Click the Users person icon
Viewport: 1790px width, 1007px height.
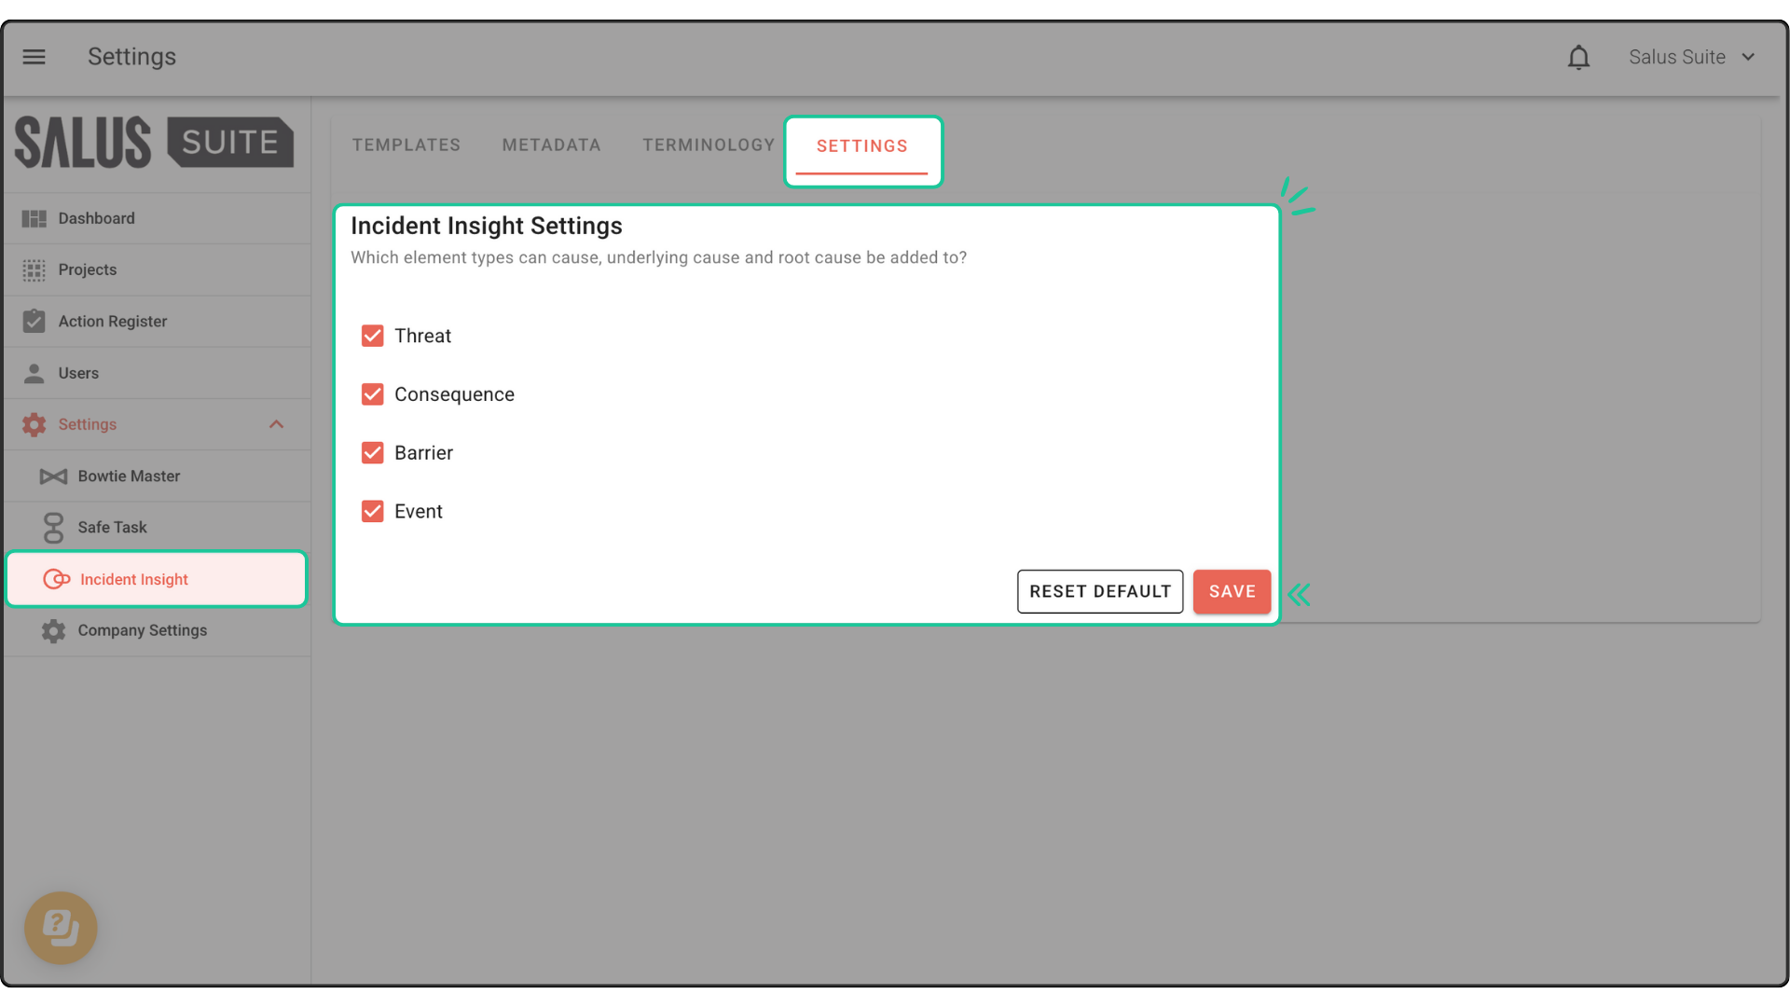pyautogui.click(x=34, y=373)
